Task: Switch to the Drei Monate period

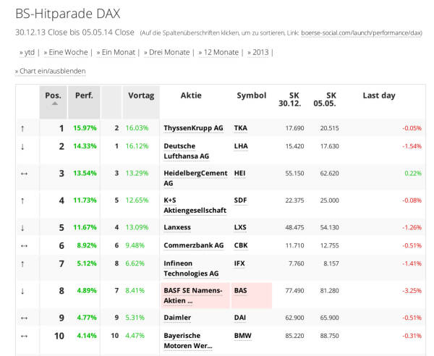Action: 169,52
